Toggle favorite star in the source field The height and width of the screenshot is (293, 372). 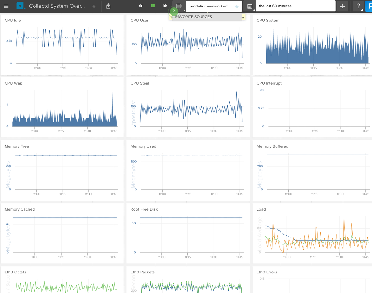237,7
